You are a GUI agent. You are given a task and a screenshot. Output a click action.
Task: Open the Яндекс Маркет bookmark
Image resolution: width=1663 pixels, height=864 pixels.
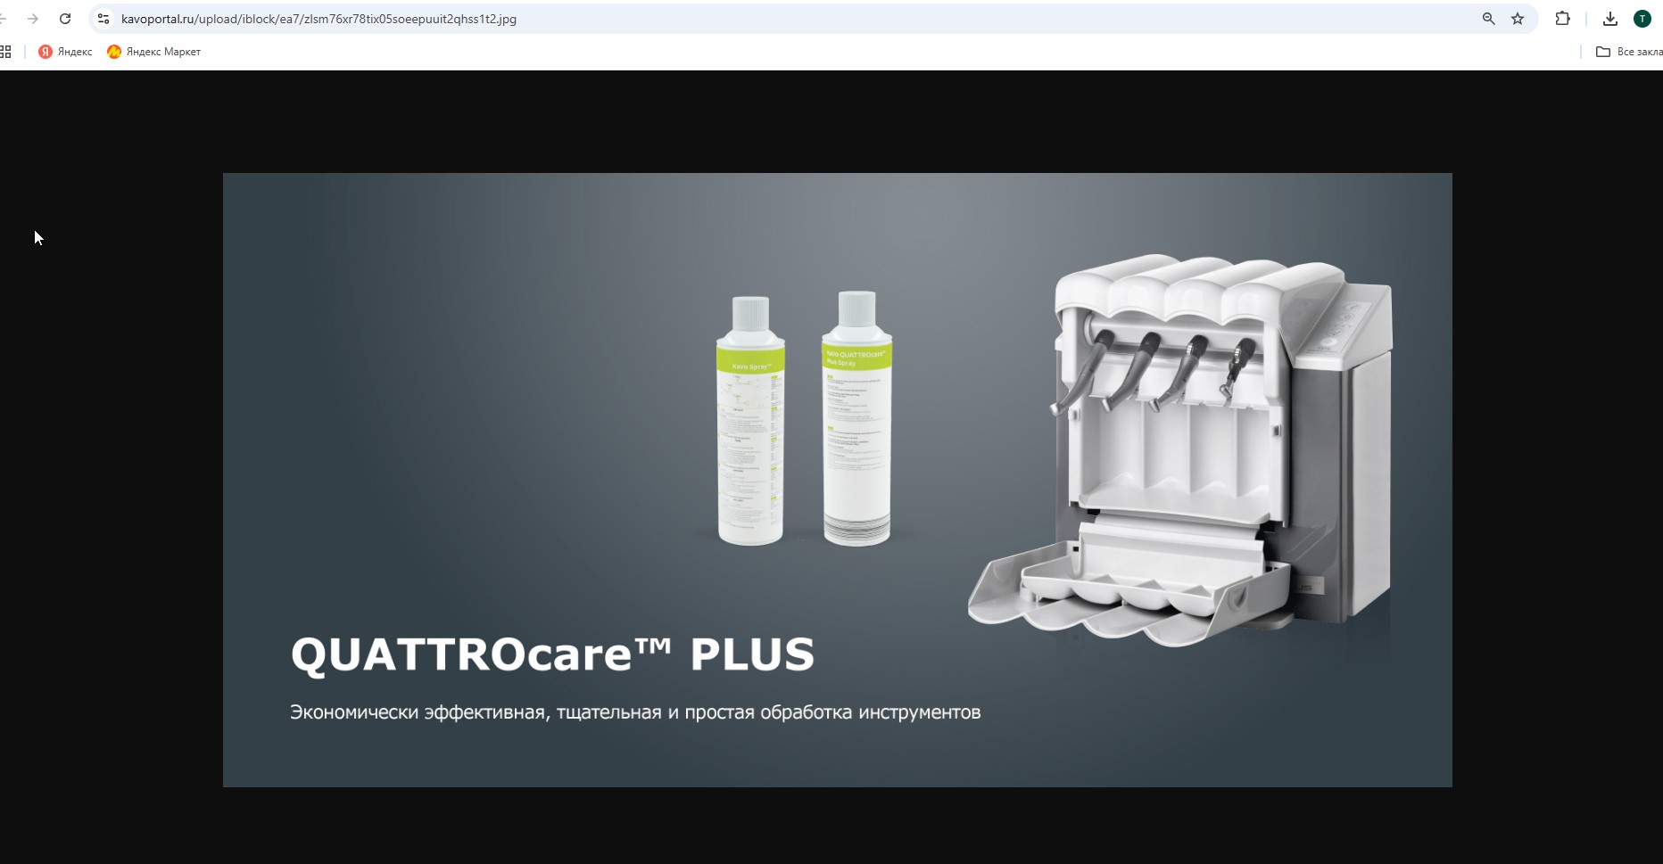[153, 52]
